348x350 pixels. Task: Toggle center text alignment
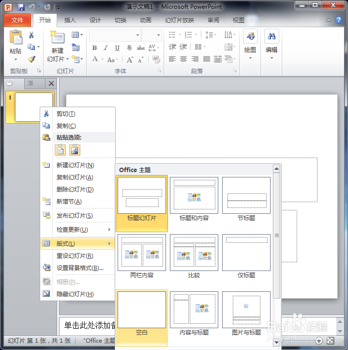[x=183, y=59]
